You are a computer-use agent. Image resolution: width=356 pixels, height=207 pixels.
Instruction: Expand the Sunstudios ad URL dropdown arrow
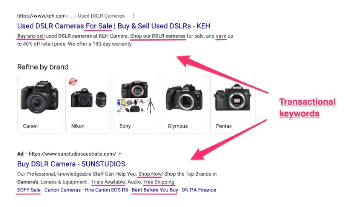[120, 153]
